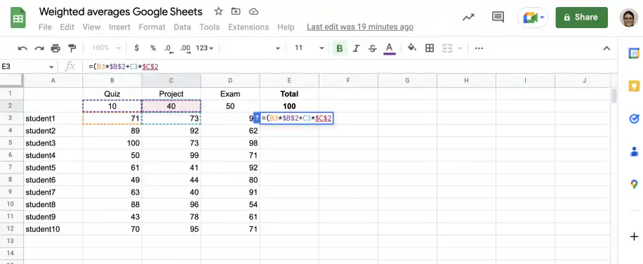Open the Help menu

point(286,27)
